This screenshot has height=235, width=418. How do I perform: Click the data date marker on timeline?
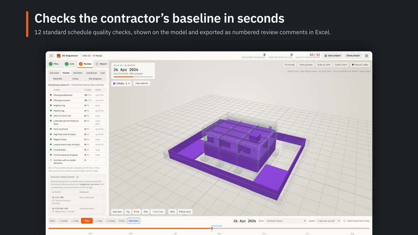[212, 228]
